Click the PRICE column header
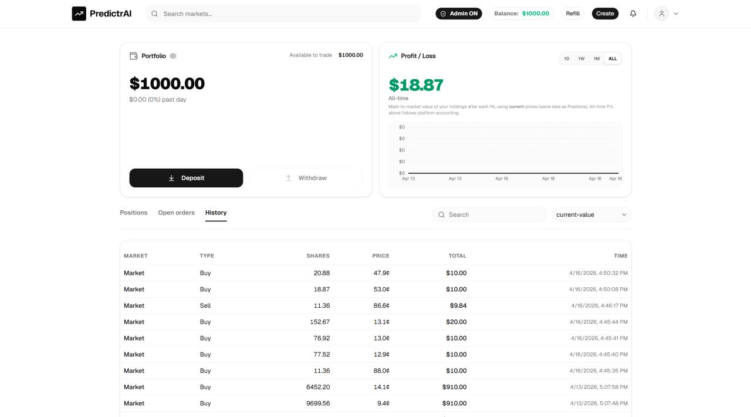 click(x=381, y=256)
